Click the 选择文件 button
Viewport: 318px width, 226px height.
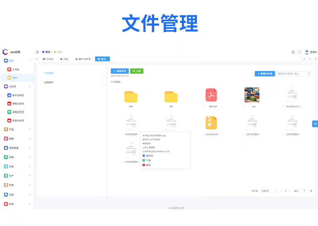pos(120,71)
